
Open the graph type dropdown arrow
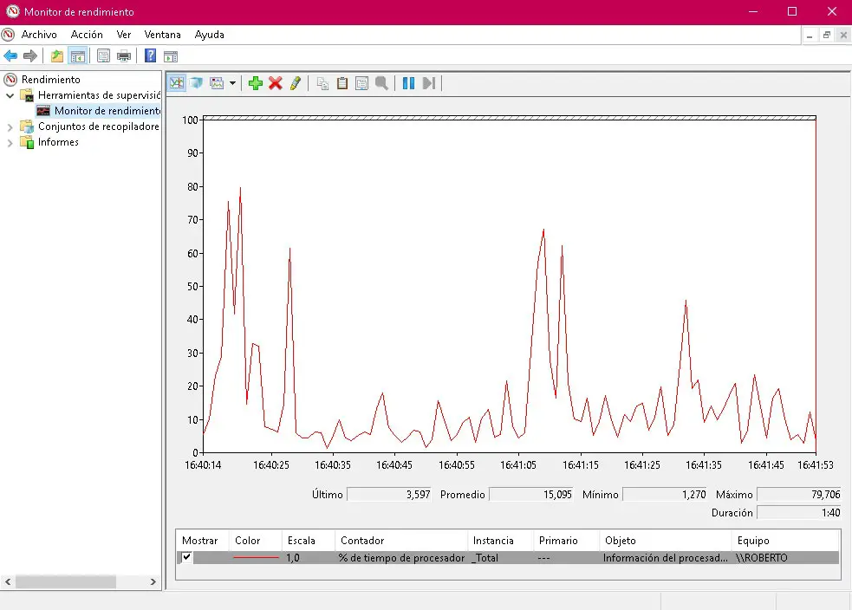[x=232, y=84]
